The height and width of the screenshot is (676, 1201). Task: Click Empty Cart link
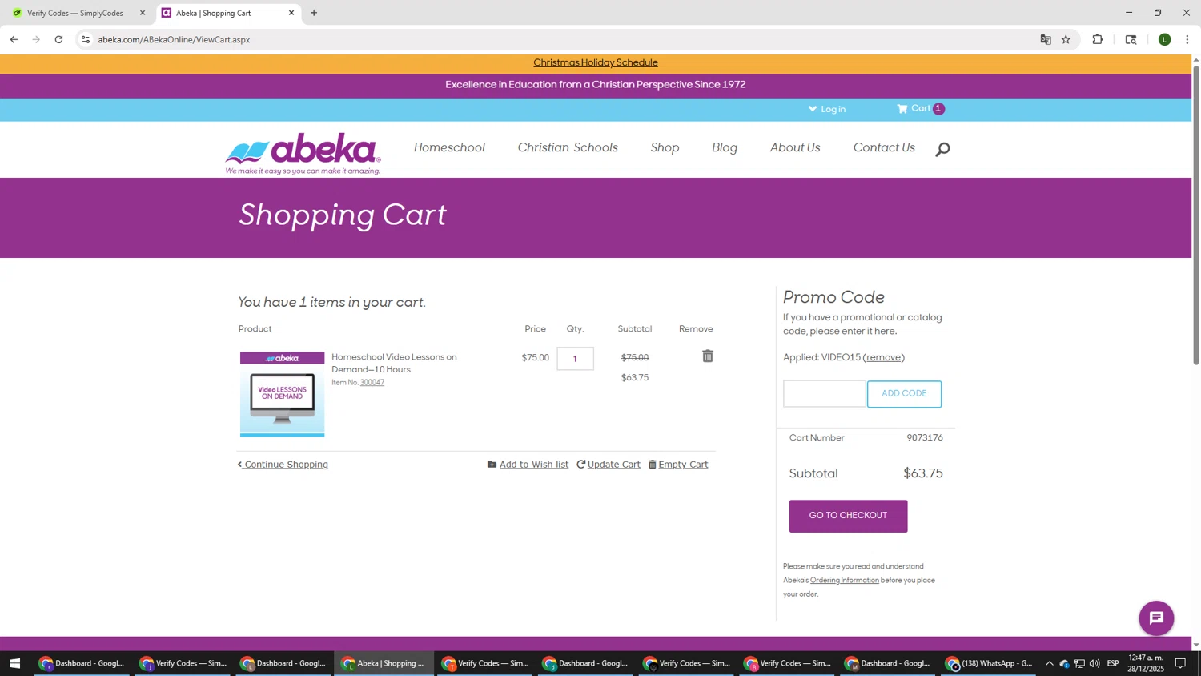click(678, 465)
